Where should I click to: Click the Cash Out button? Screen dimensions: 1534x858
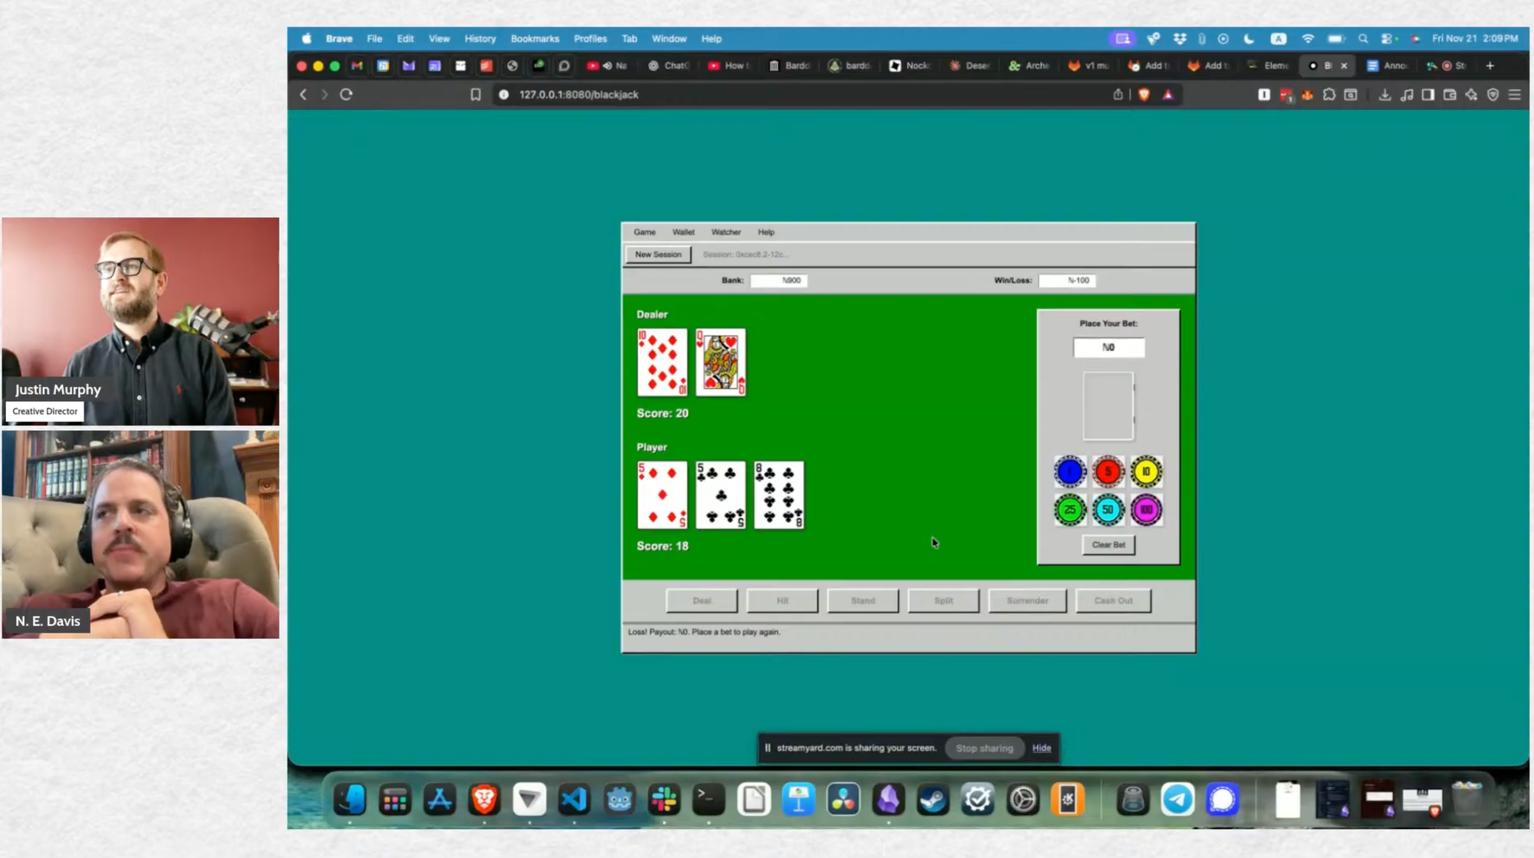tap(1113, 600)
